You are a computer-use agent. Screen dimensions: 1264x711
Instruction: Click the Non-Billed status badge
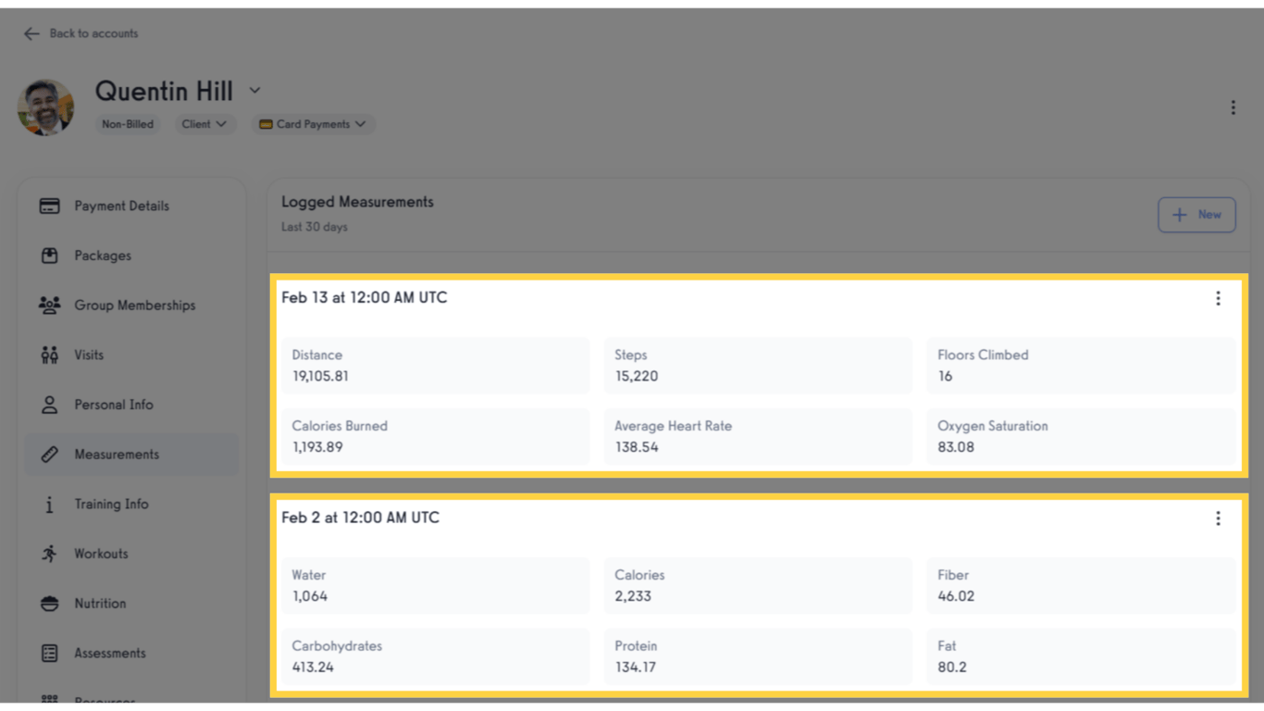point(128,124)
